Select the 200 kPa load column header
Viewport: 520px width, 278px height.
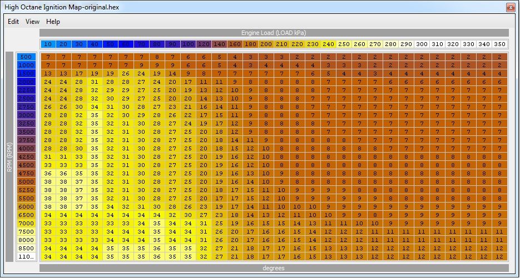click(x=266, y=44)
